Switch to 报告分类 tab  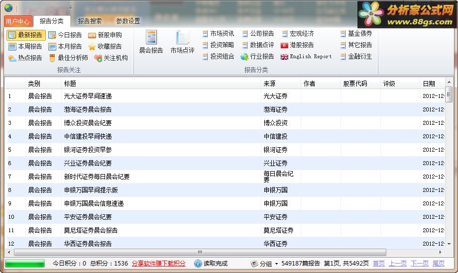(x=52, y=21)
